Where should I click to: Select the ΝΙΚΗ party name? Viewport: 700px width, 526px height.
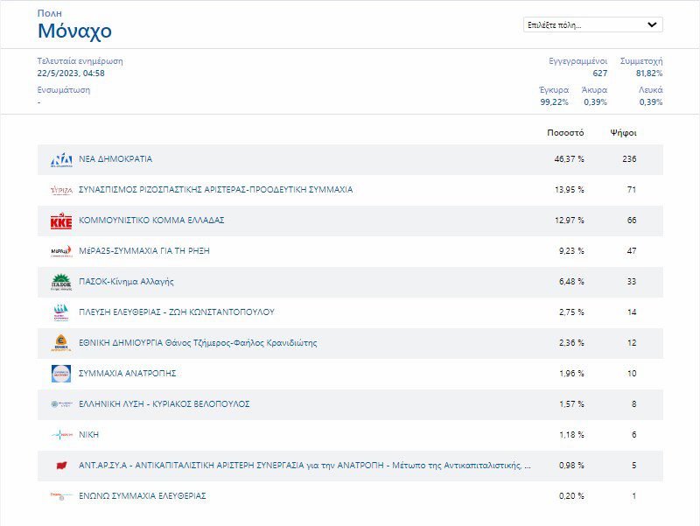[x=89, y=434]
